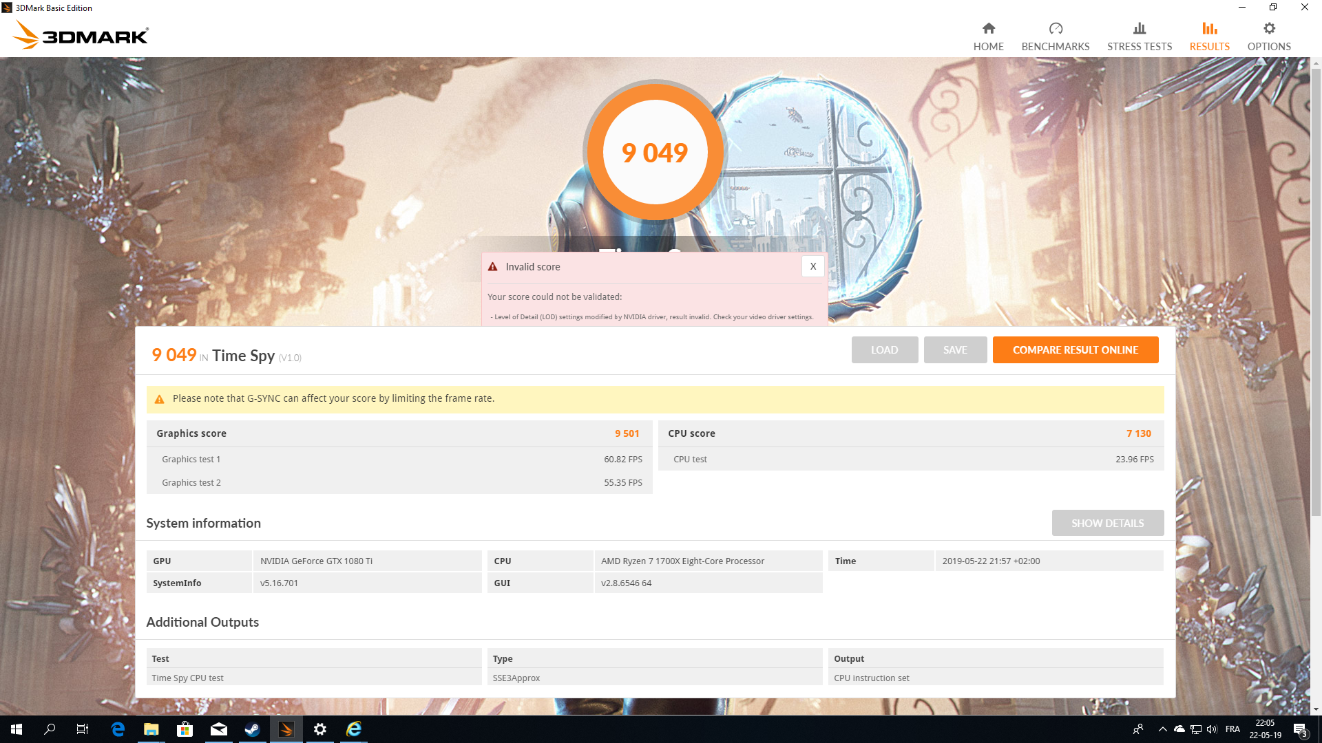Click the Load button
The height and width of the screenshot is (743, 1322).
(884, 350)
